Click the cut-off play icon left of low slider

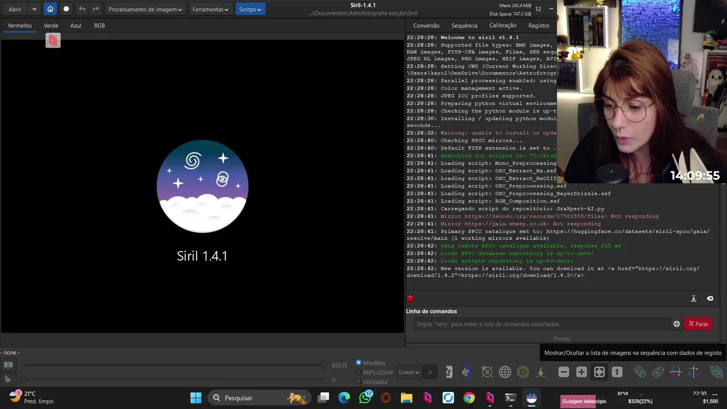(8, 379)
